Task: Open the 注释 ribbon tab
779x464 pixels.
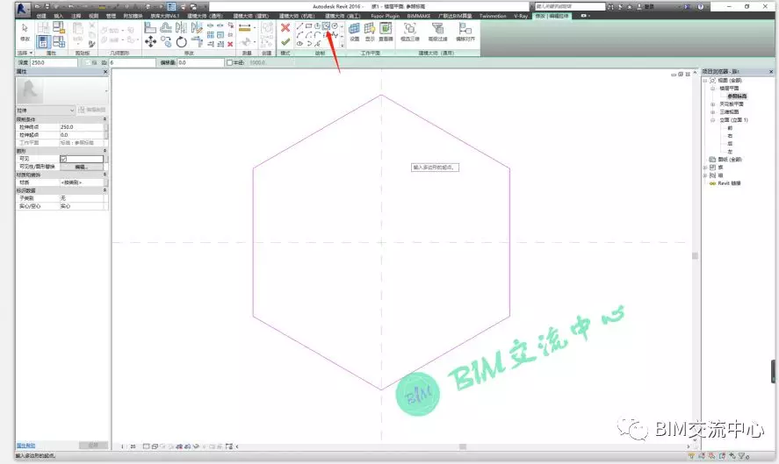Action: pyautogui.click(x=76, y=16)
